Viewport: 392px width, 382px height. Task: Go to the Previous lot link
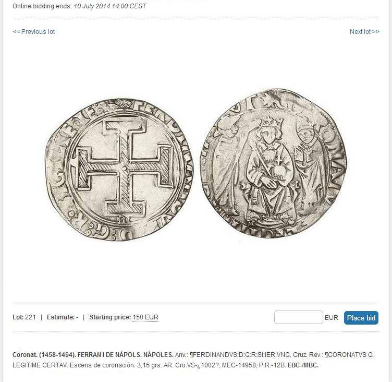click(x=34, y=32)
